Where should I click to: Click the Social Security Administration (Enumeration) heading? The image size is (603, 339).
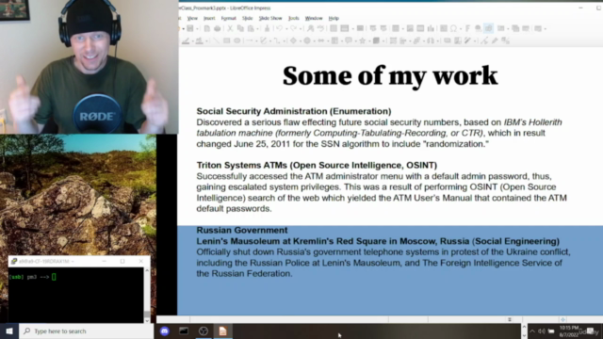[x=294, y=111]
